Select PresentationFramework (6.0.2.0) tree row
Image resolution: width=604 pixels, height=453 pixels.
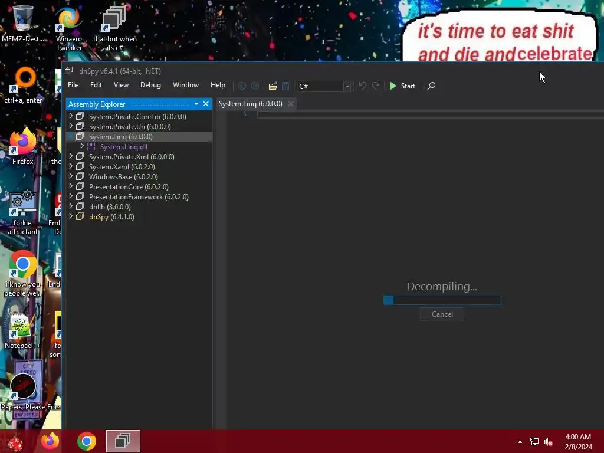(139, 196)
